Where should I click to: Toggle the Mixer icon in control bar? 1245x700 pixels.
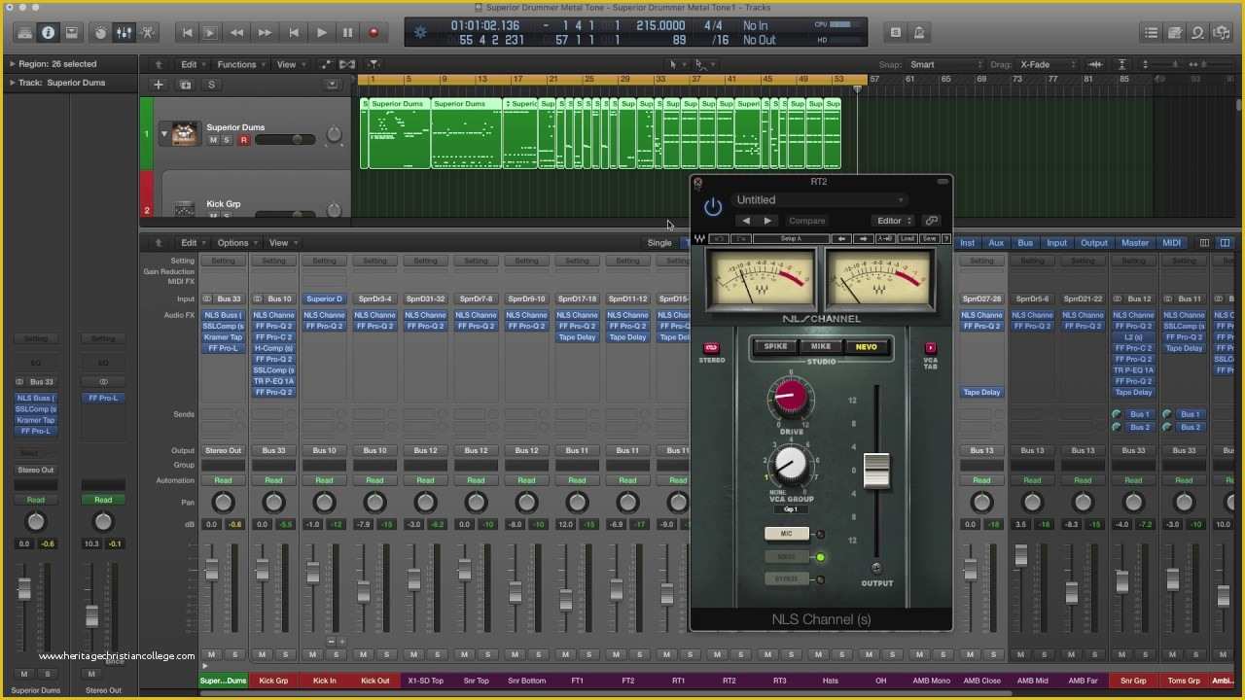pos(124,32)
